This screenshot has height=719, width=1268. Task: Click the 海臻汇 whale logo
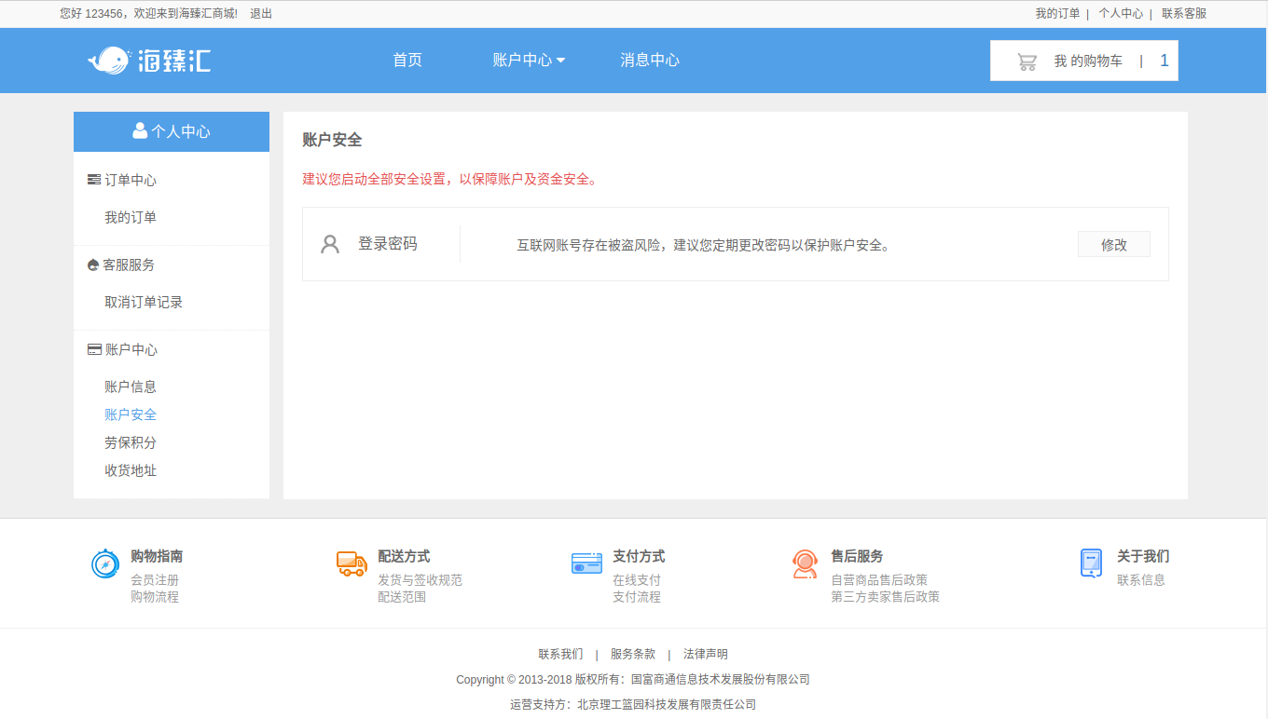(x=149, y=61)
